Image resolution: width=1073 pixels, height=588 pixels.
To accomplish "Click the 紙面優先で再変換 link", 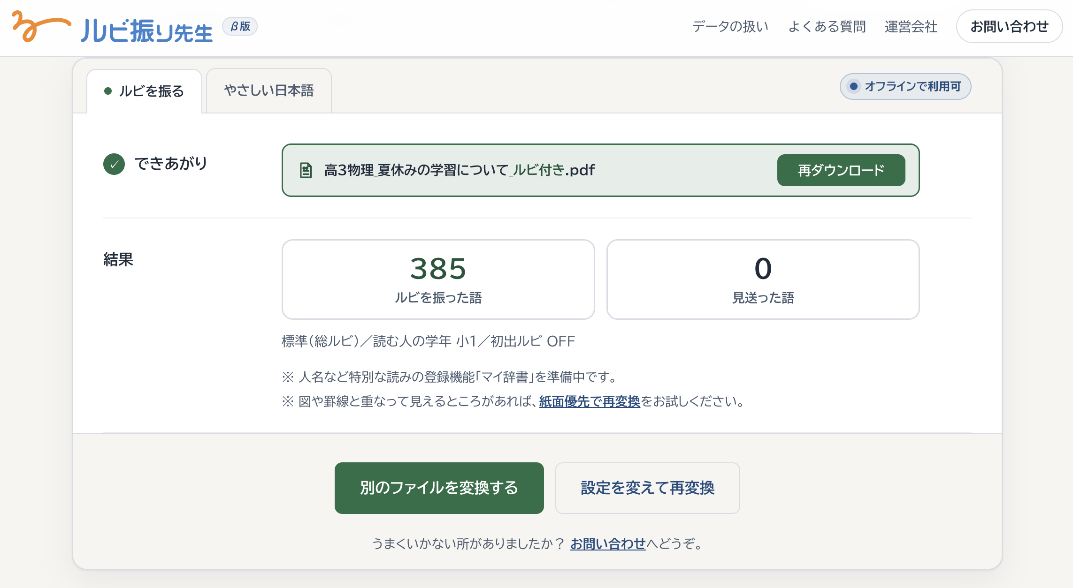I will 590,401.
